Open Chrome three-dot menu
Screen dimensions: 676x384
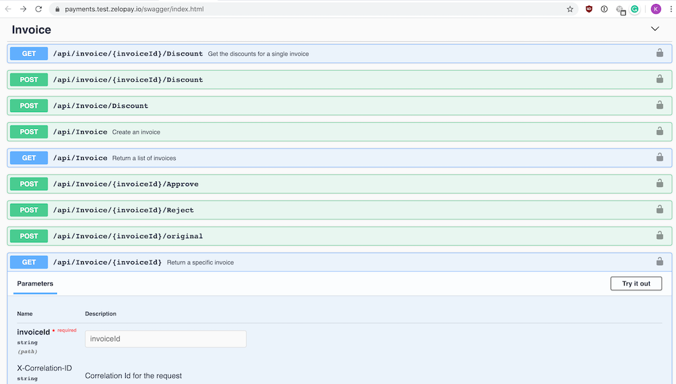[671, 9]
